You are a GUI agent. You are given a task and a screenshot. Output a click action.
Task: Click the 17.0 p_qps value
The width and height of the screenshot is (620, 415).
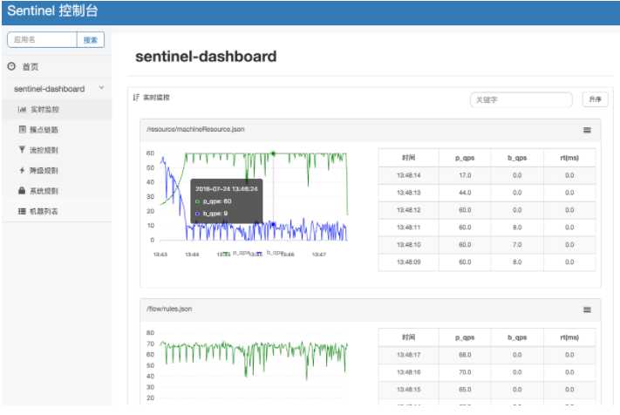pos(465,175)
